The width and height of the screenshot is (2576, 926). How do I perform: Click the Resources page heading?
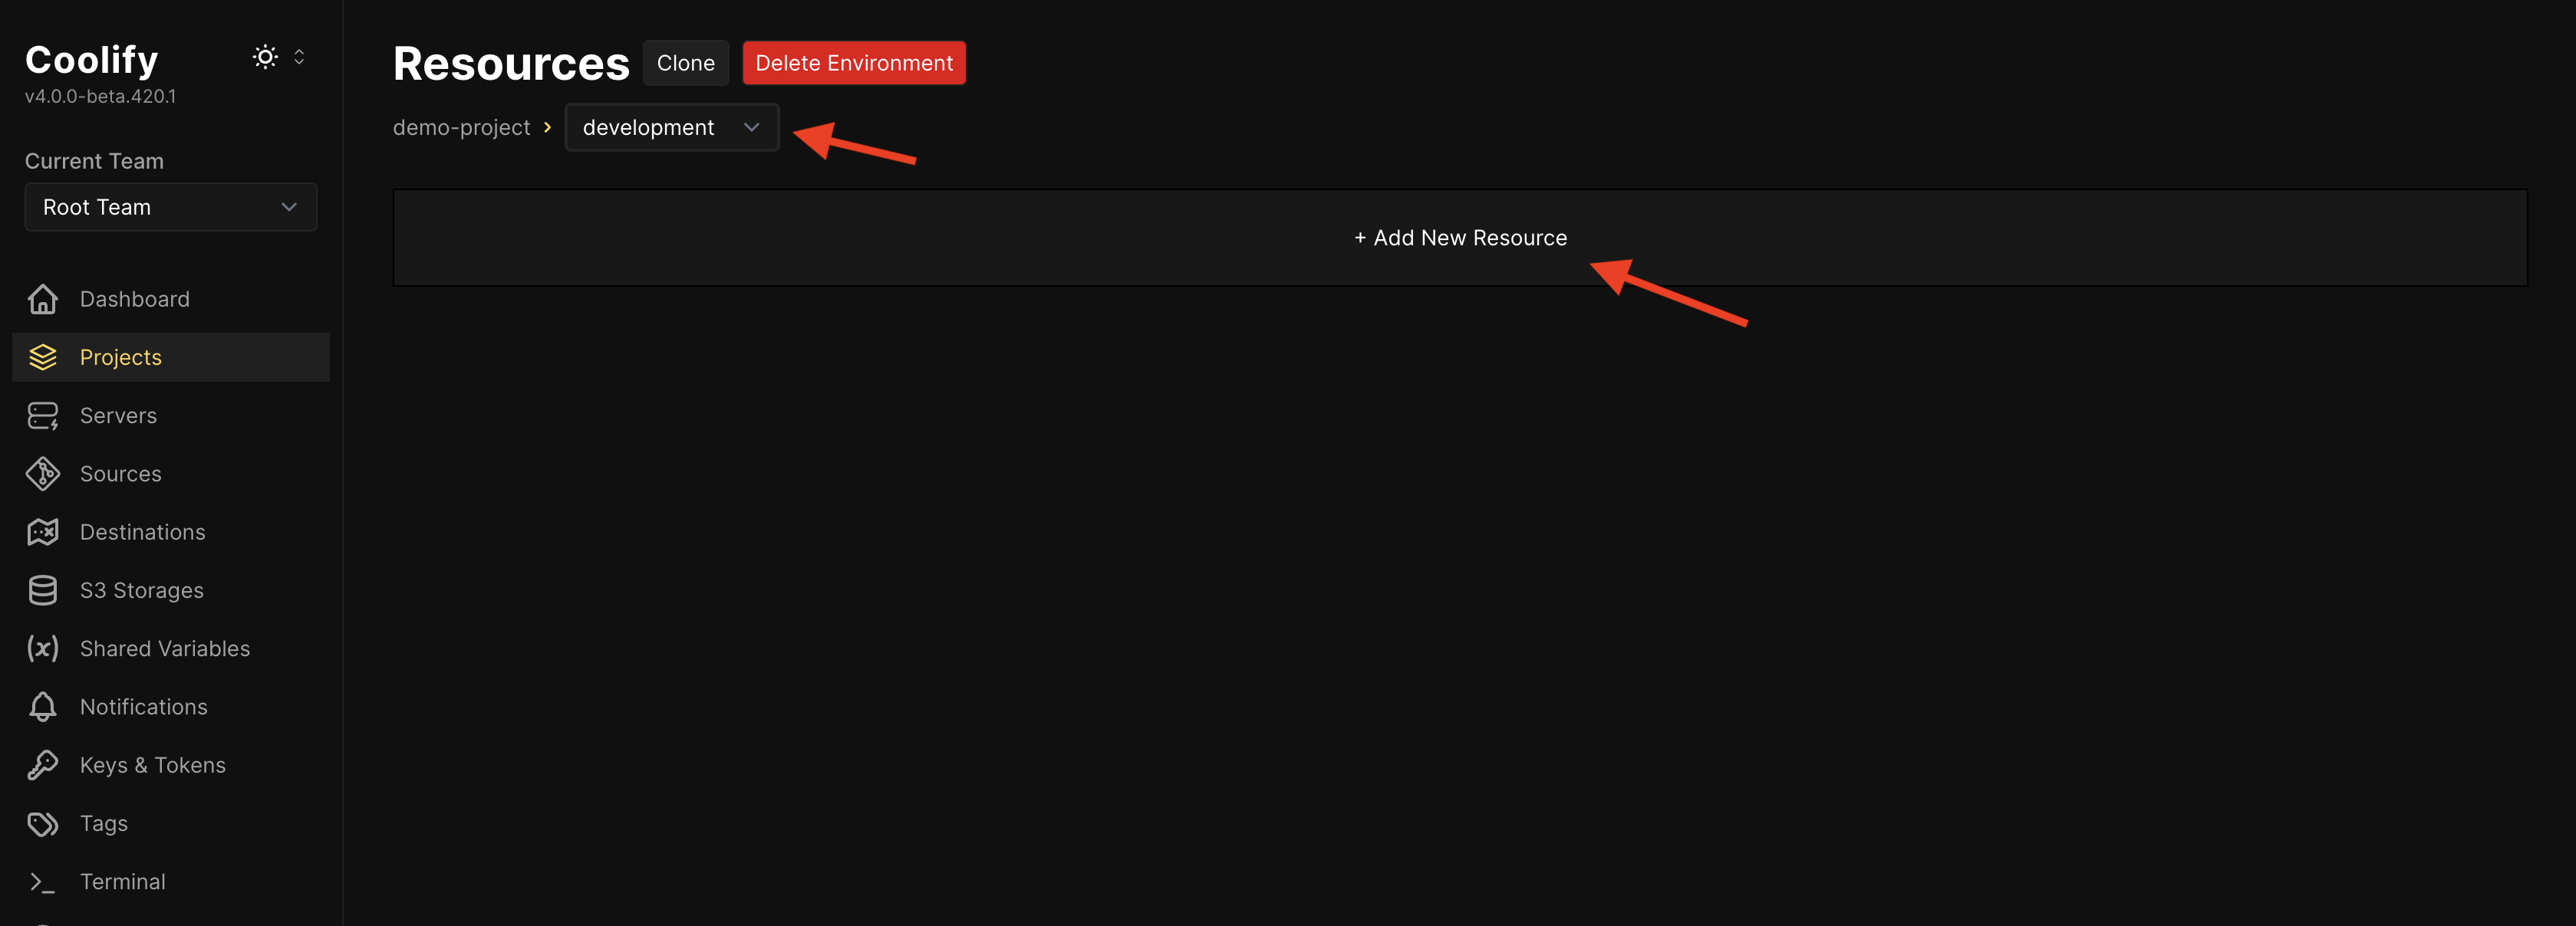click(511, 64)
